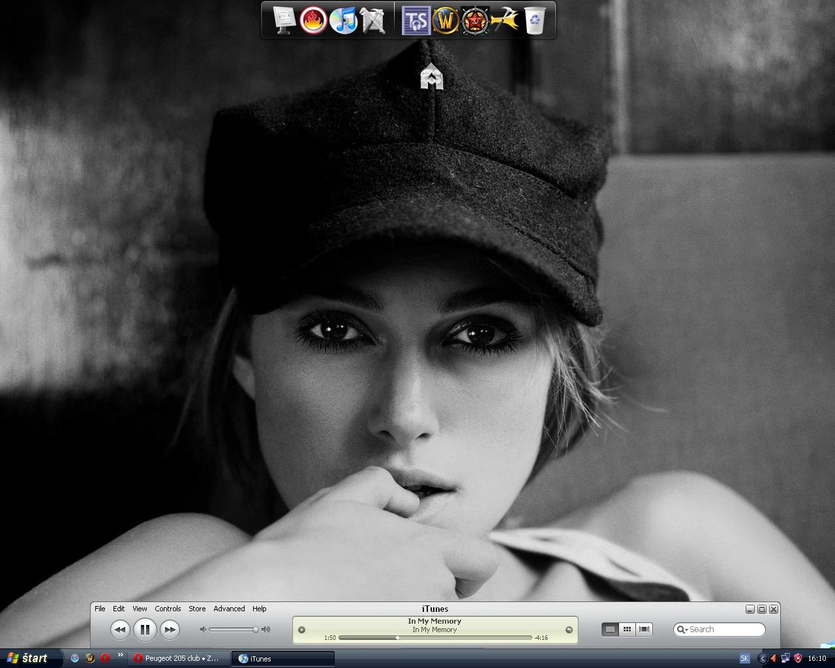Screen dimensions: 835x668
Task: Click the iTunes volume slider track
Action: click(x=232, y=630)
